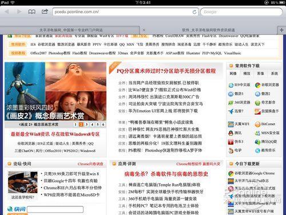Open the Photoshop教程 link in 视频教程 row
286x215 pixels.
click(x=59, y=53)
